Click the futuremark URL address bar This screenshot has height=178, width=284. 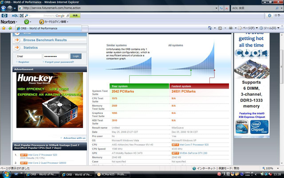tap(117, 8)
